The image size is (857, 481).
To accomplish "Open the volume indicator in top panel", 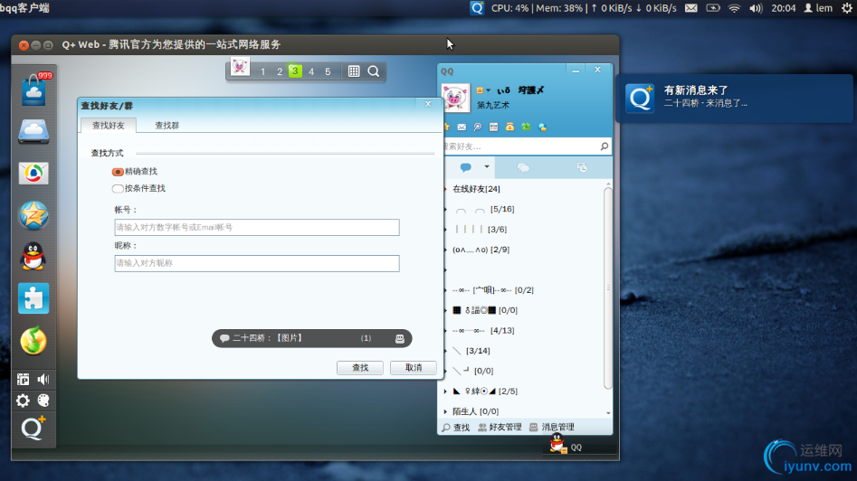I will [x=756, y=8].
